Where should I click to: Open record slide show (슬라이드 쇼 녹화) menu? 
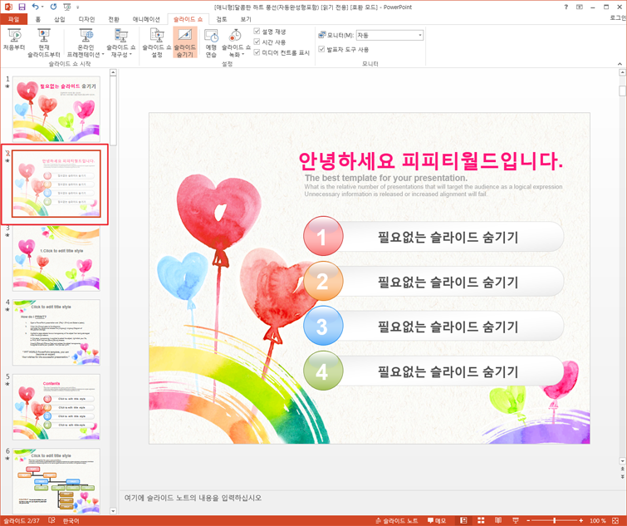pyautogui.click(x=236, y=43)
